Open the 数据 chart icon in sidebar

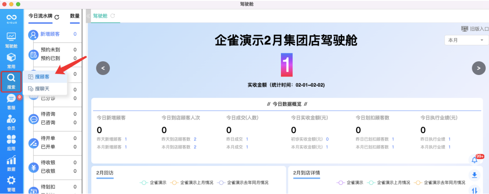coord(11,164)
